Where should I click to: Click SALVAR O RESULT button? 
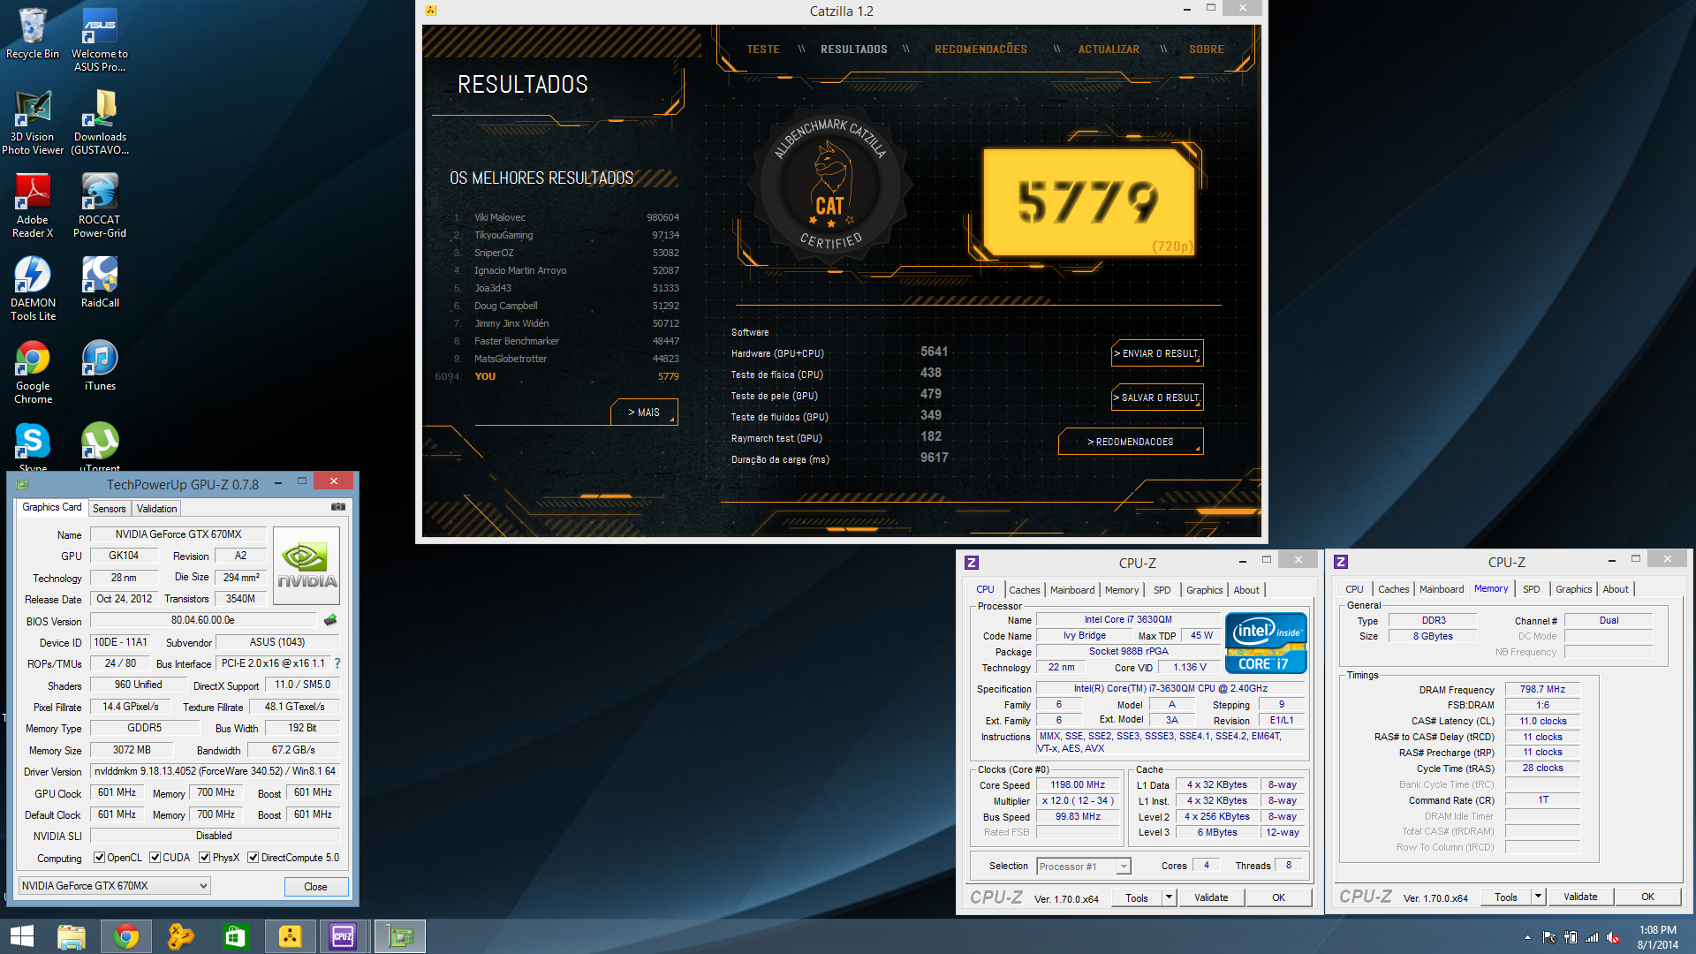point(1157,397)
